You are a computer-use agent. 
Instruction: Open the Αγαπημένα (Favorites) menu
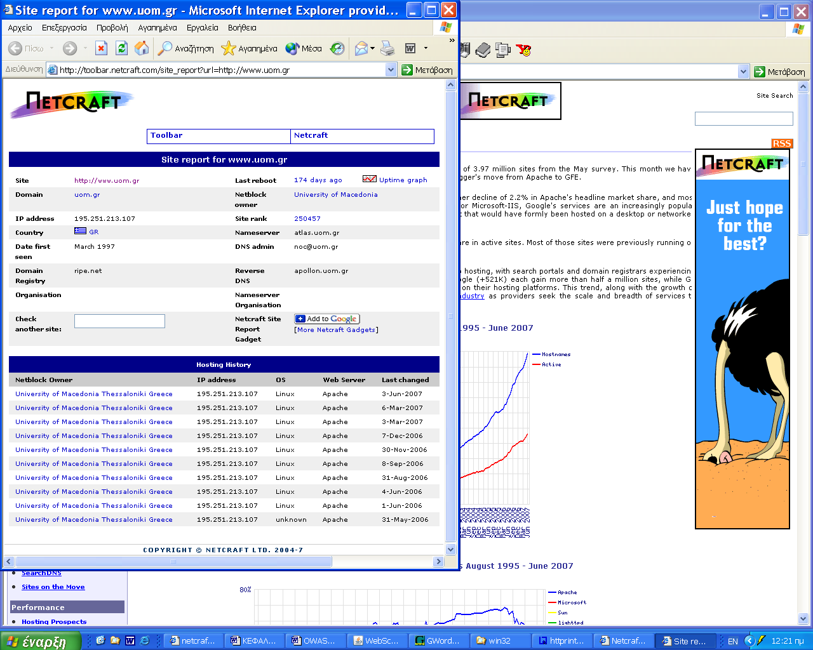point(158,27)
